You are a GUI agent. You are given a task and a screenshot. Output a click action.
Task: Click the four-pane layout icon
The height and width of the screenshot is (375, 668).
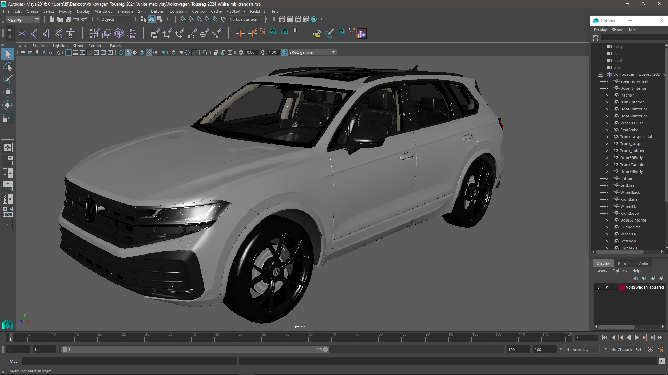click(x=7, y=160)
